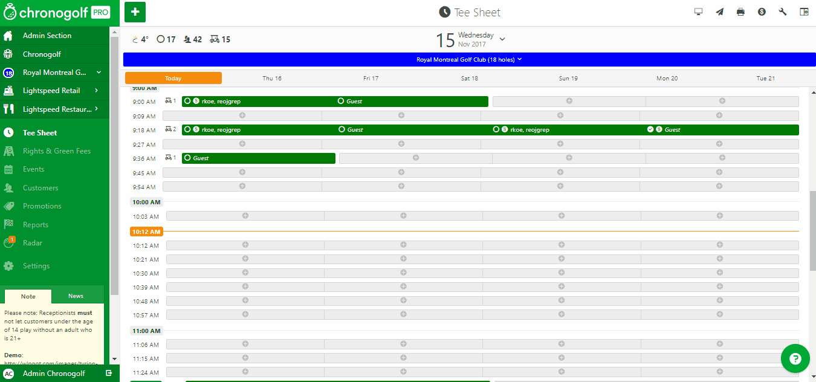Print the tee sheet
Image resolution: width=816 pixels, height=382 pixels.
740,12
